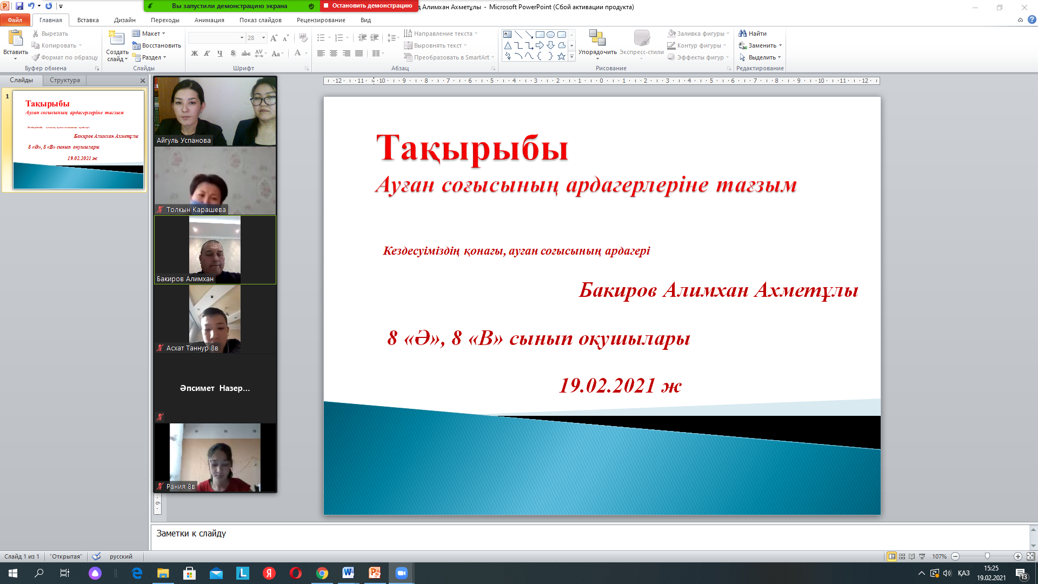Select the star shape in shapes gallery
Image resolution: width=1038 pixels, height=584 pixels.
coord(561,56)
